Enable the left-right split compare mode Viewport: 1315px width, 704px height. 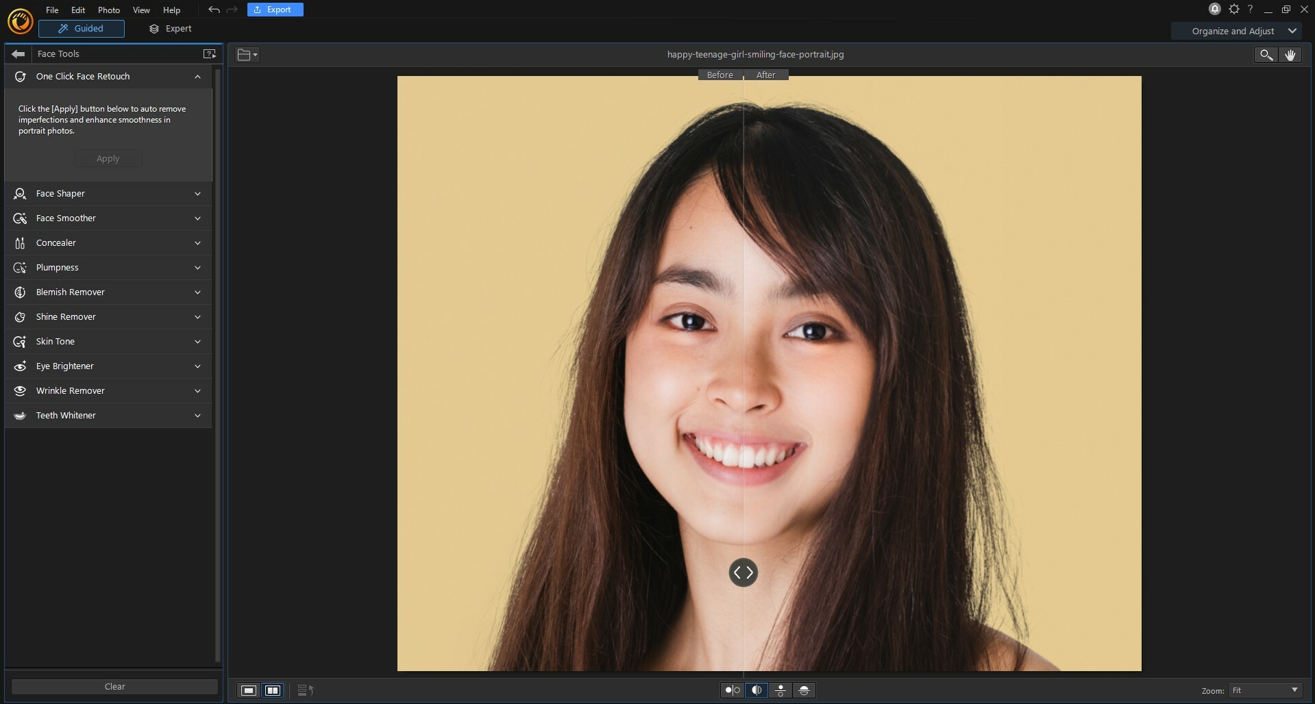756,690
